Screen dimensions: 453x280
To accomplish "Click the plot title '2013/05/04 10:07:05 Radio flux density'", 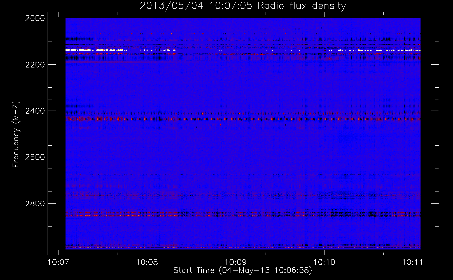I will coord(243,6).
